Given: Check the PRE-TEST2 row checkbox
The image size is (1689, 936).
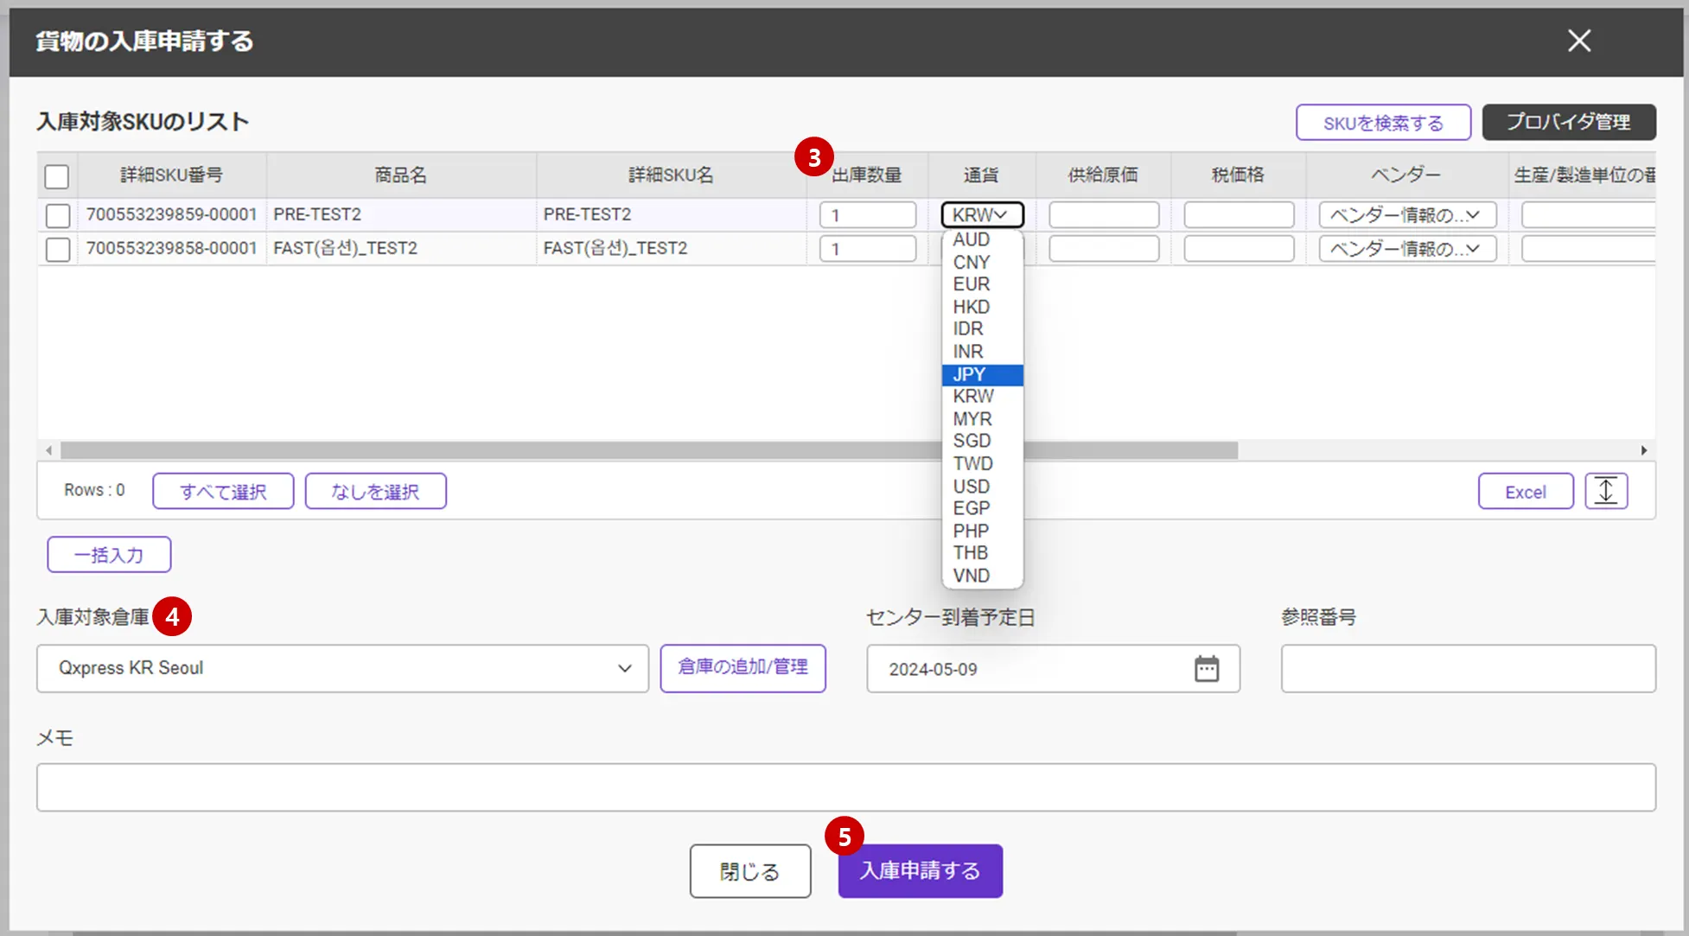Looking at the screenshot, I should (58, 215).
